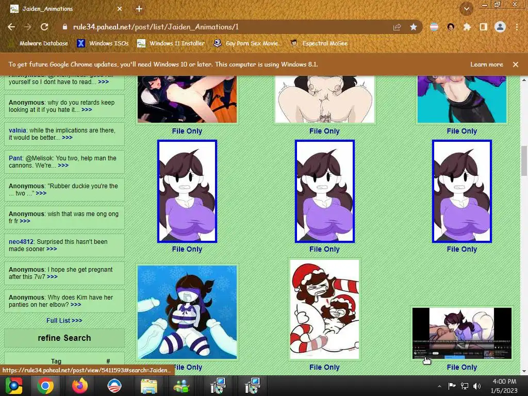This screenshot has width=528, height=396.
Task: Dismiss the Chrome update notification bar
Action: (x=516, y=64)
